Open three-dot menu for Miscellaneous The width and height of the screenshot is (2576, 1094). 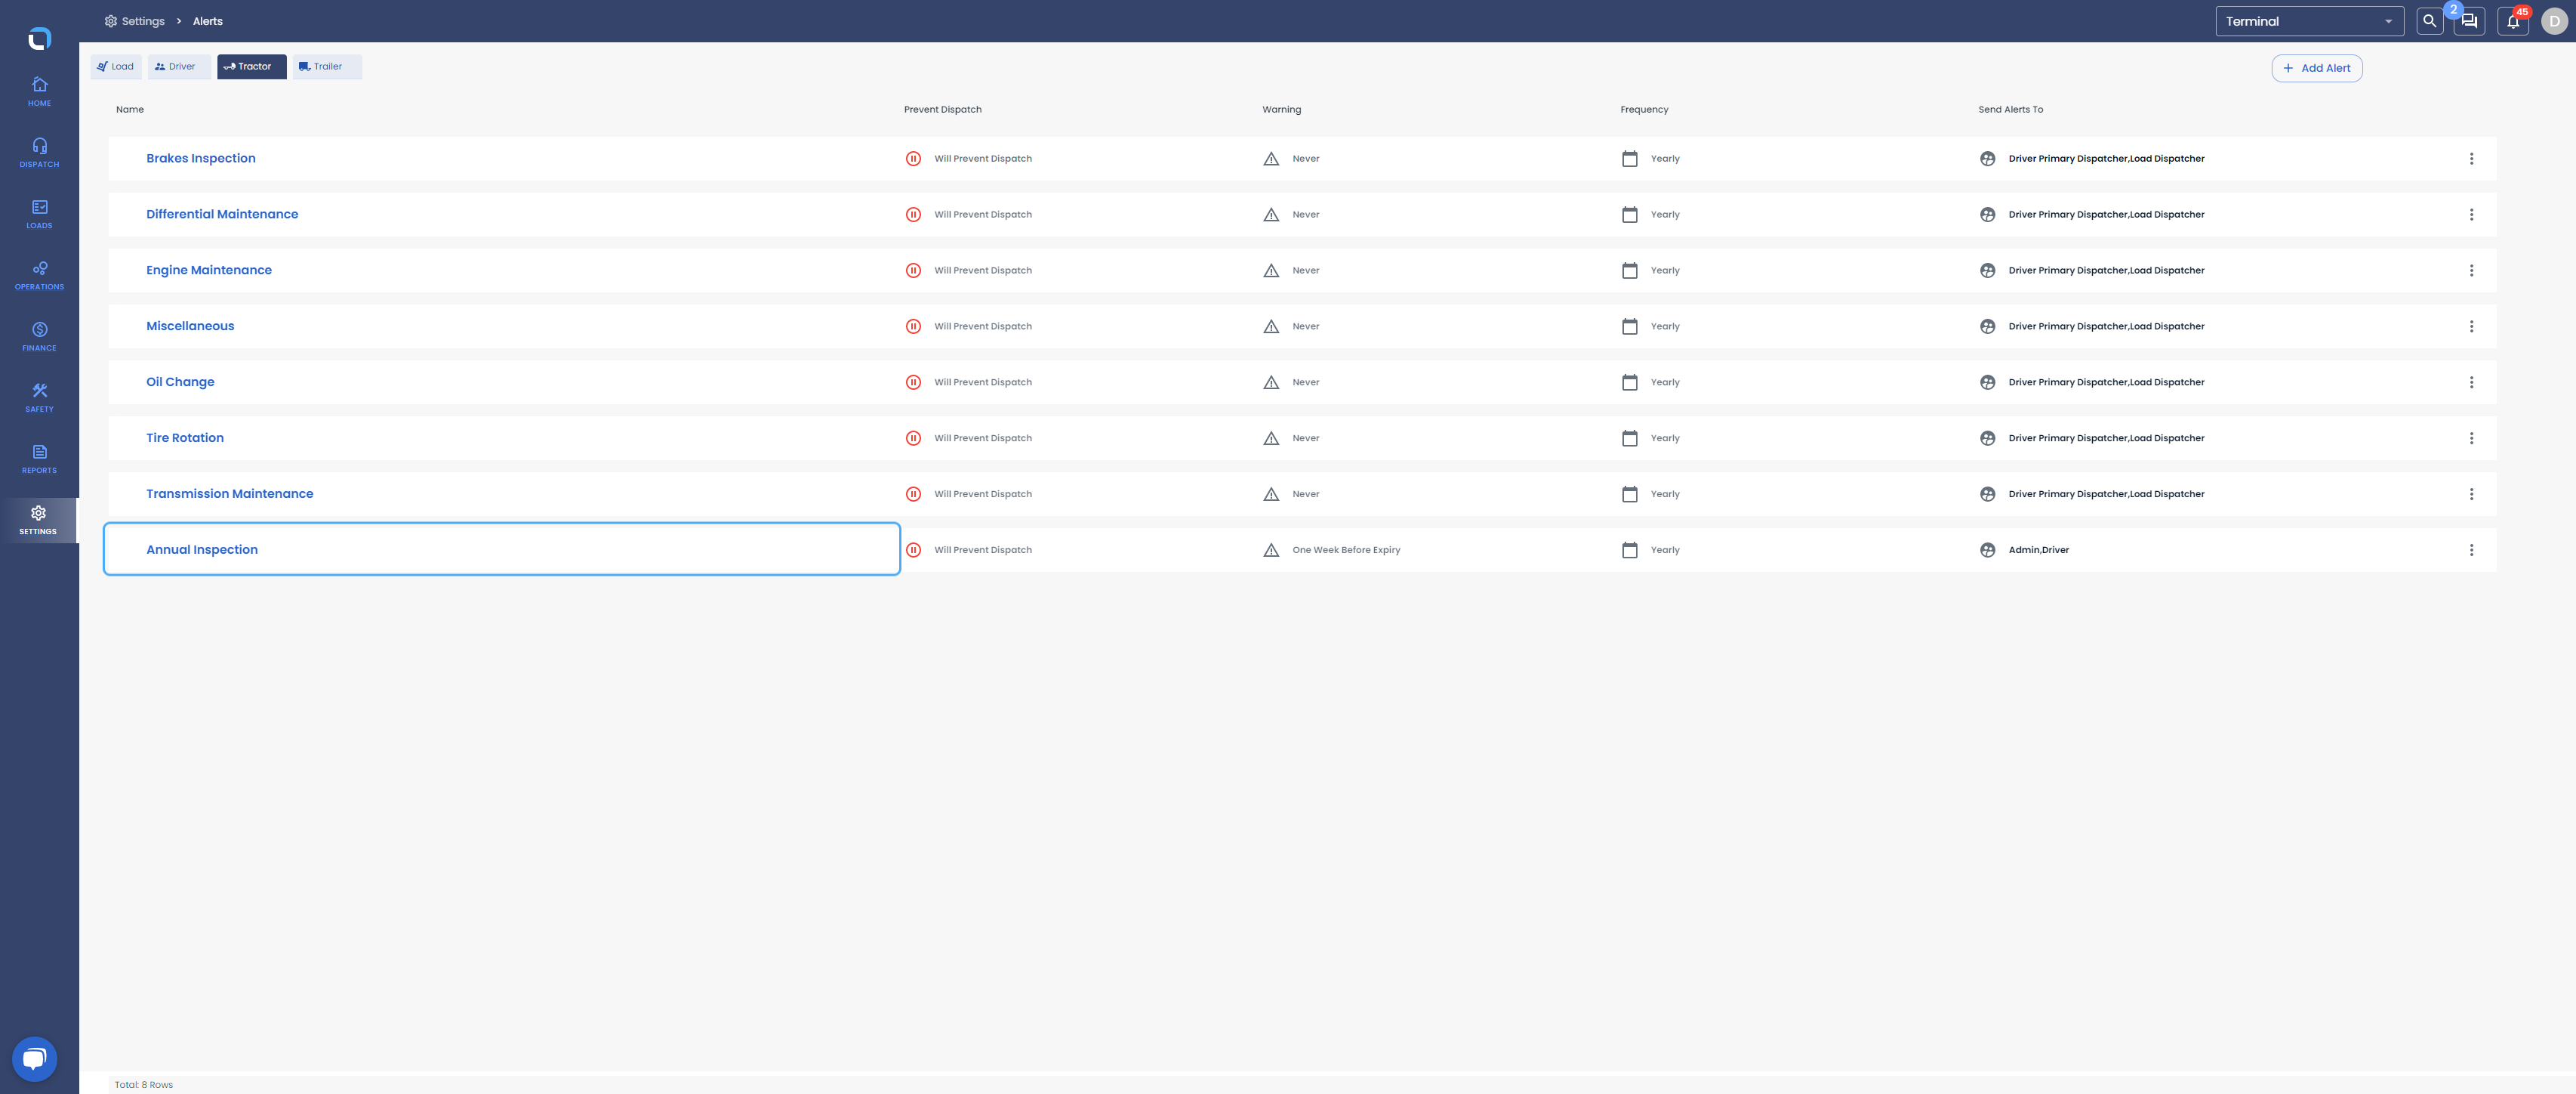(2471, 326)
